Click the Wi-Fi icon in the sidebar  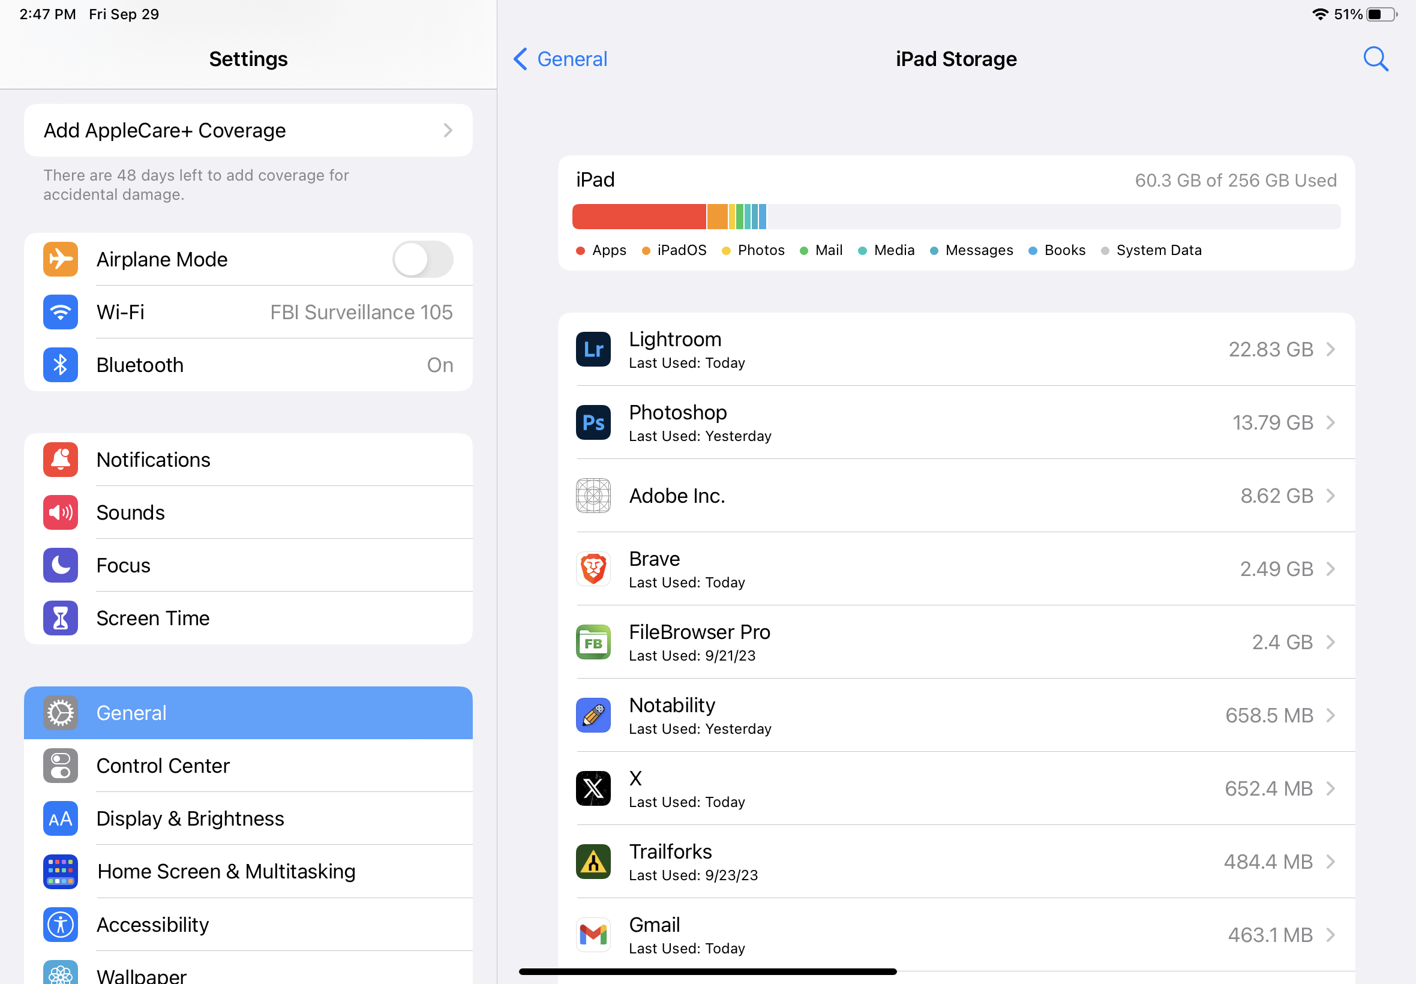(x=60, y=312)
